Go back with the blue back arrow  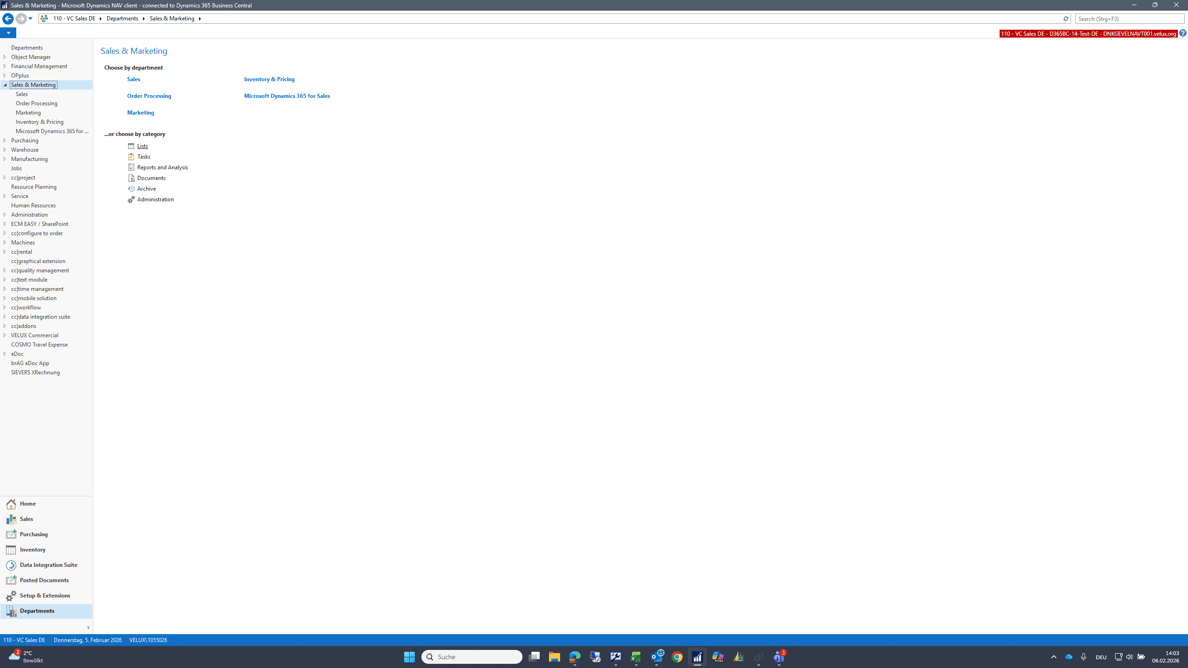coord(8,19)
